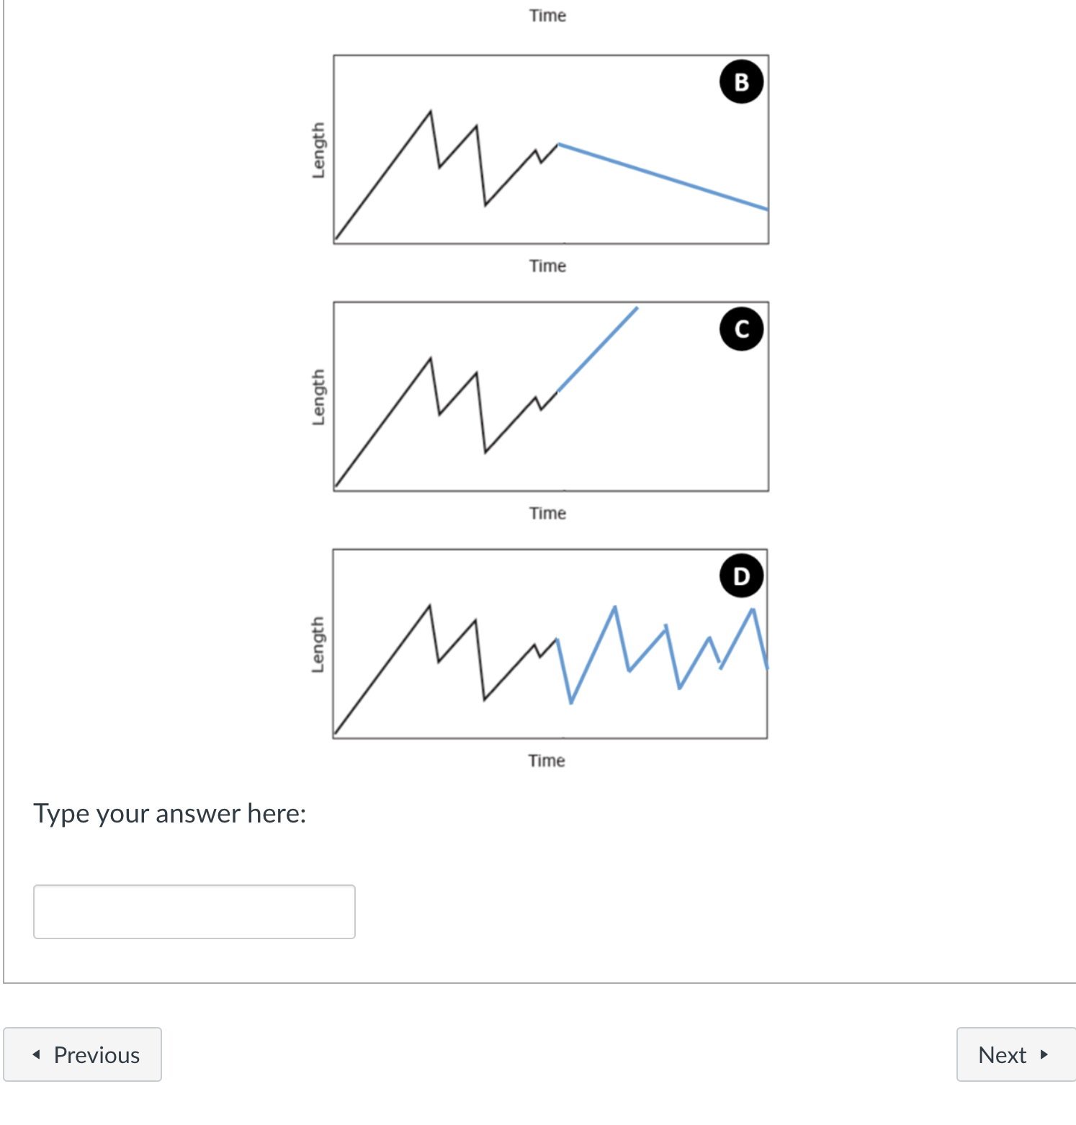1076x1125 pixels.
Task: Advance with the Next button
Action: (1016, 1054)
